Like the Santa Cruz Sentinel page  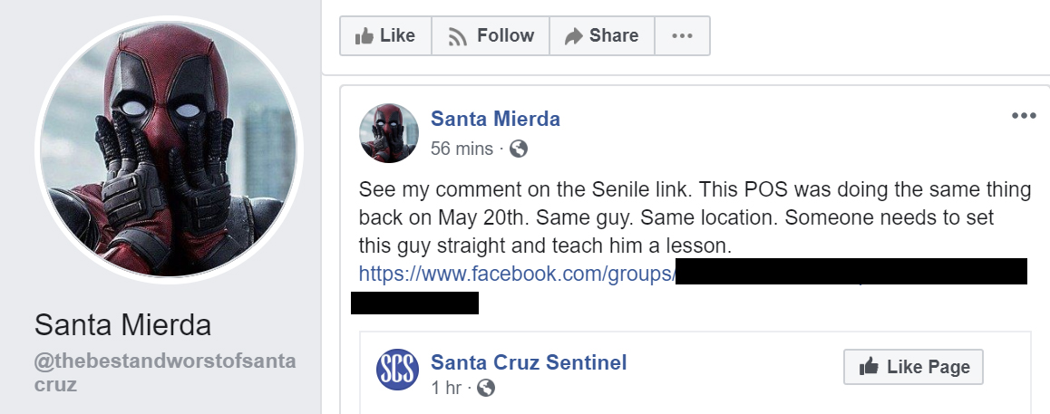coord(913,367)
